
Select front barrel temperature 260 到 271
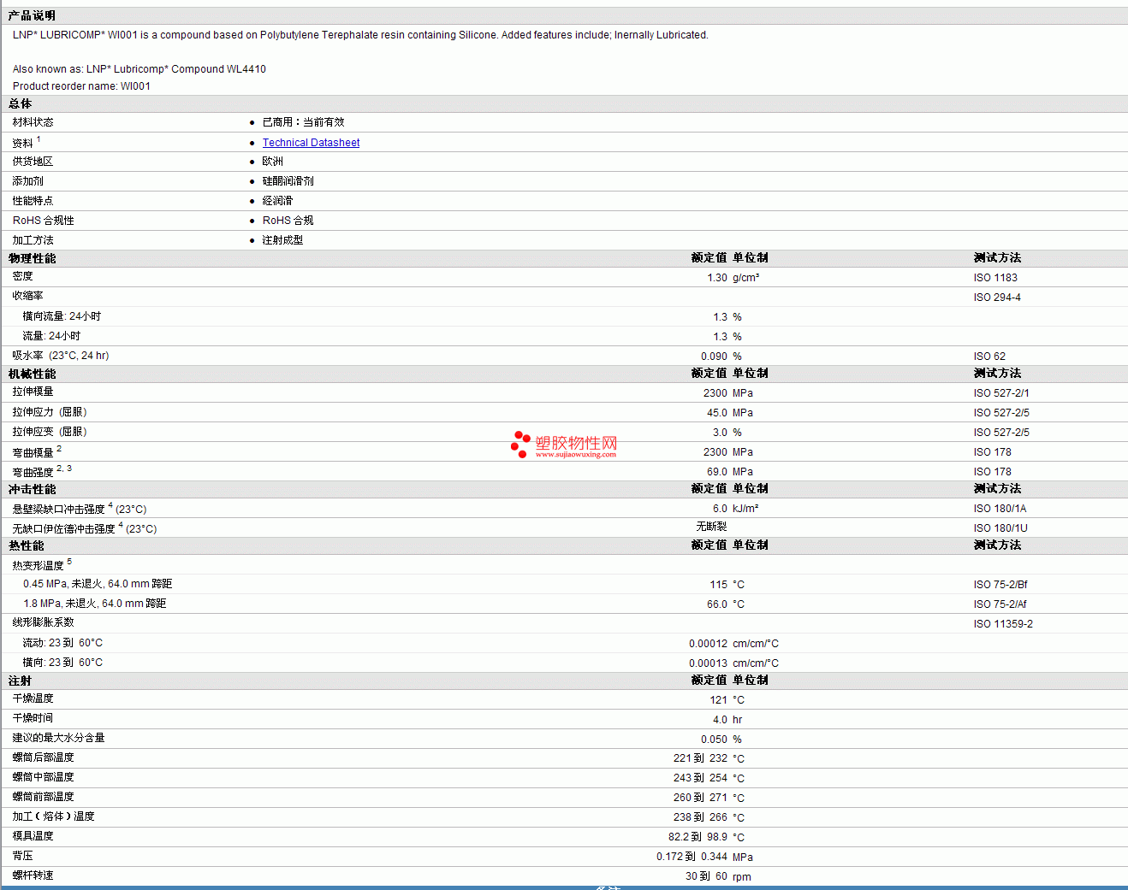700,798
